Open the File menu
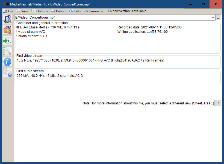Image resolution: width=224 pixels, height=164 pixels. [x=8, y=11]
